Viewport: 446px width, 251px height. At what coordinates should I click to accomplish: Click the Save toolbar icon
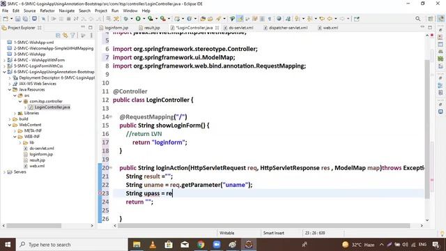pos(17,19)
